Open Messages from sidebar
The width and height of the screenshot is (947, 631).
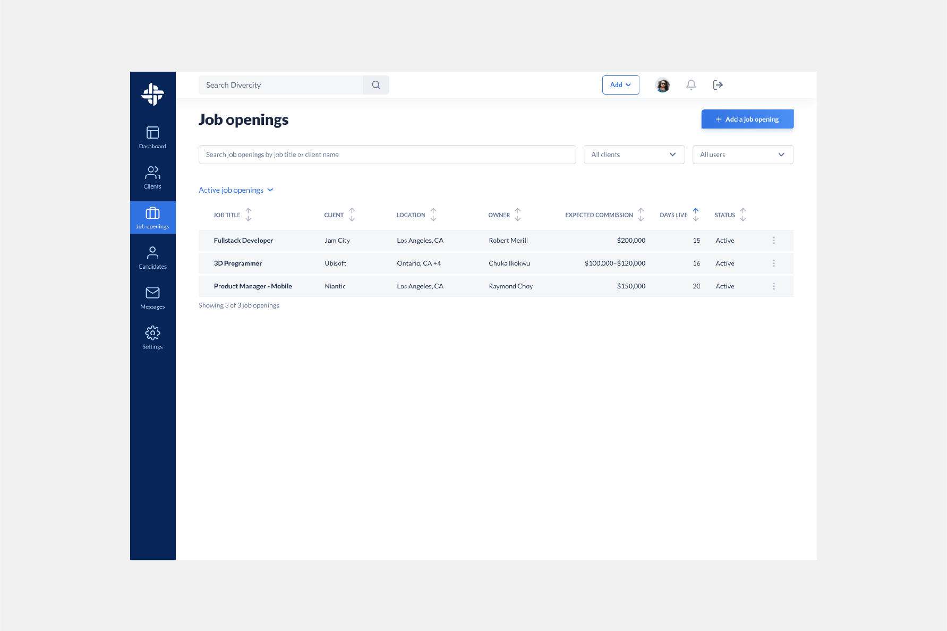pyautogui.click(x=152, y=297)
